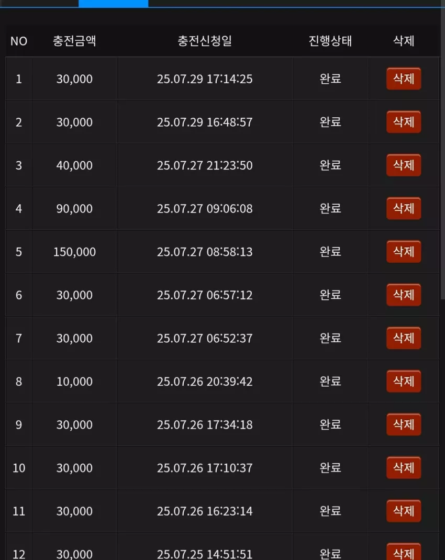Delete the 17:10:37 entry in row 10
The image size is (445, 560).
(404, 467)
